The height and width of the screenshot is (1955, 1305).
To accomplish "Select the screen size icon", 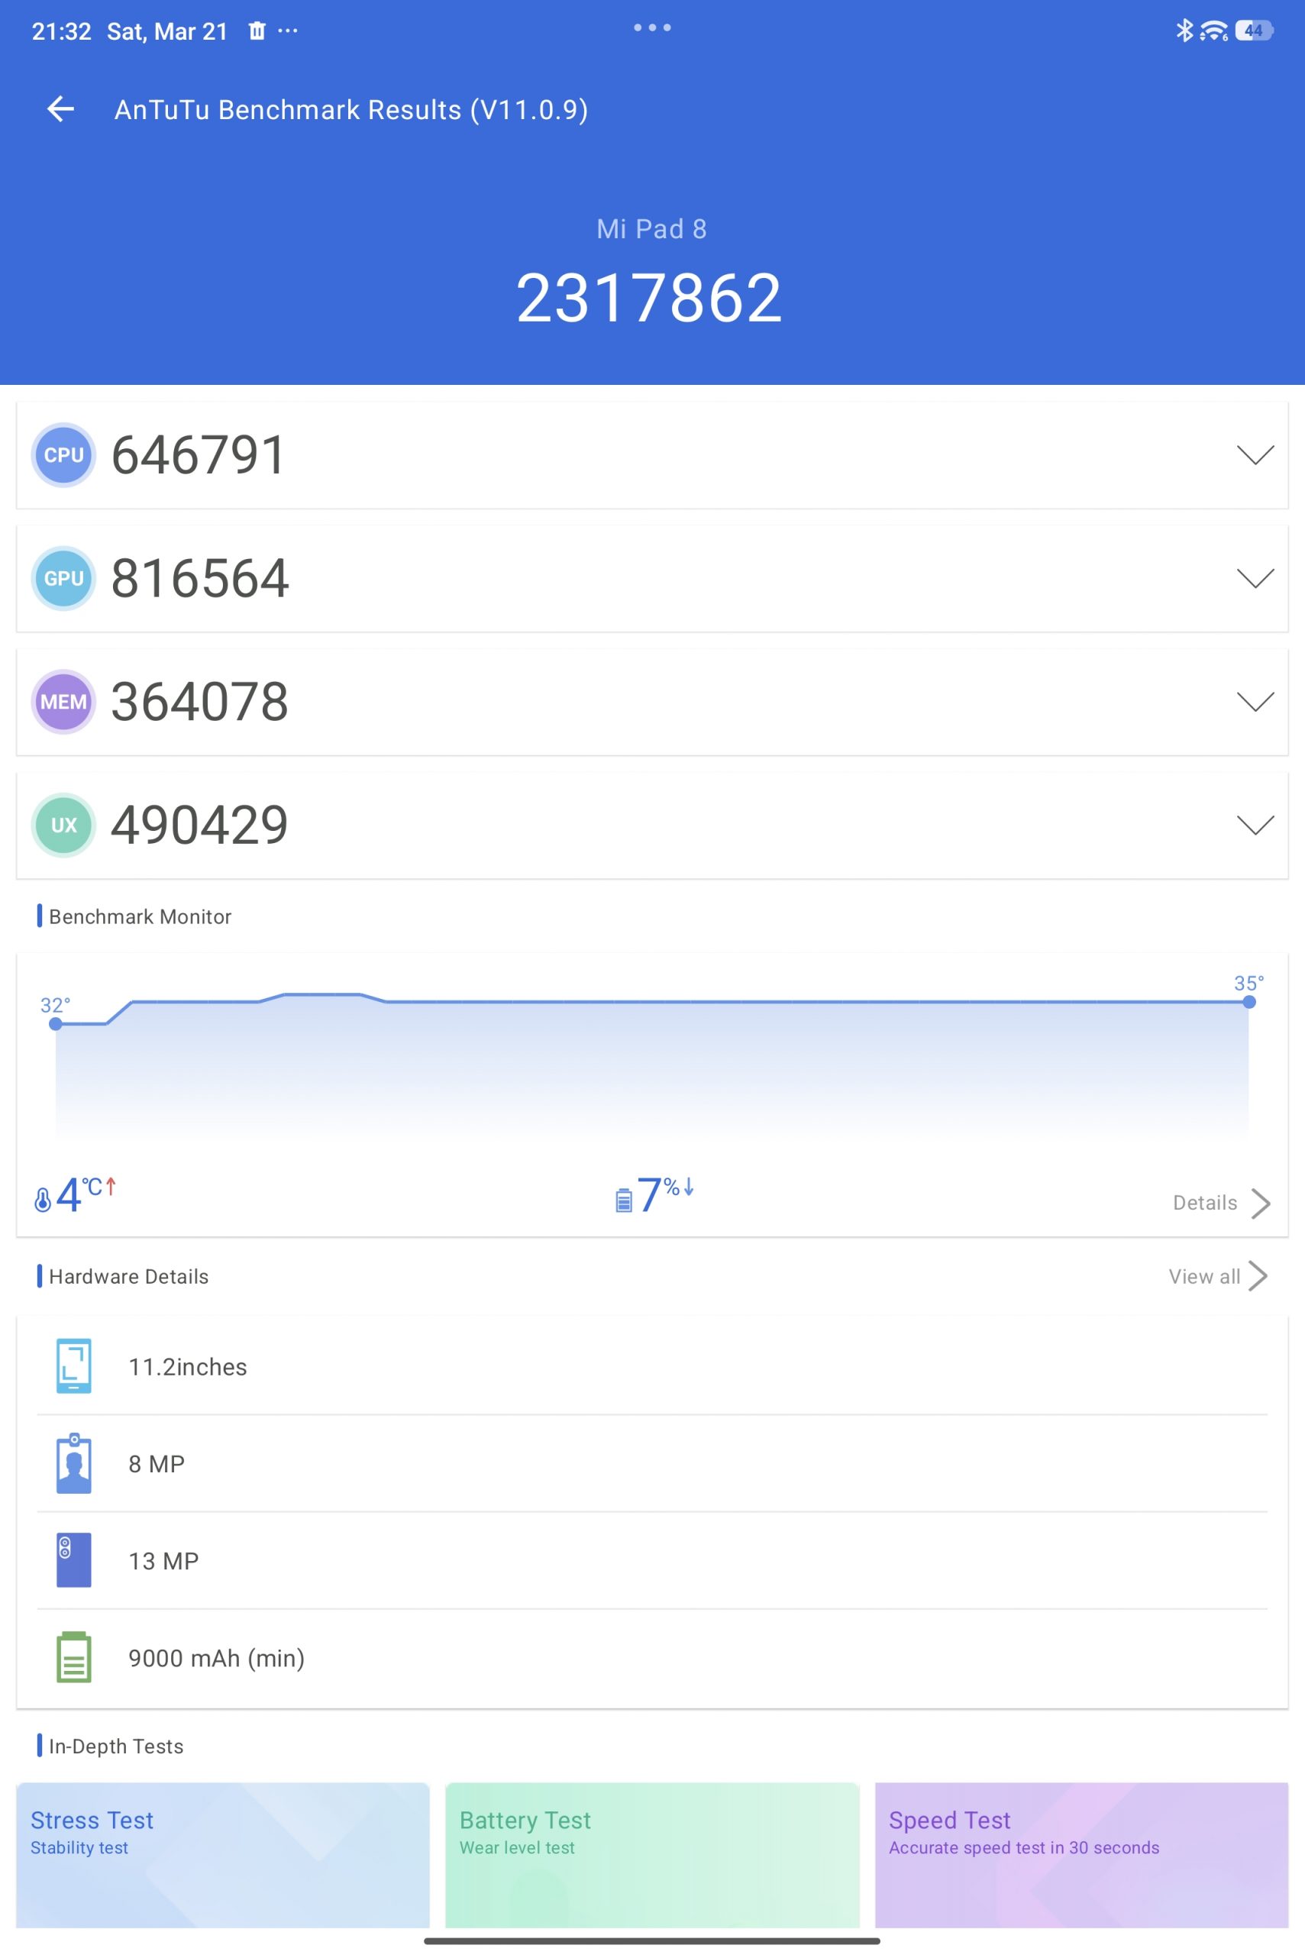I will pos(73,1365).
